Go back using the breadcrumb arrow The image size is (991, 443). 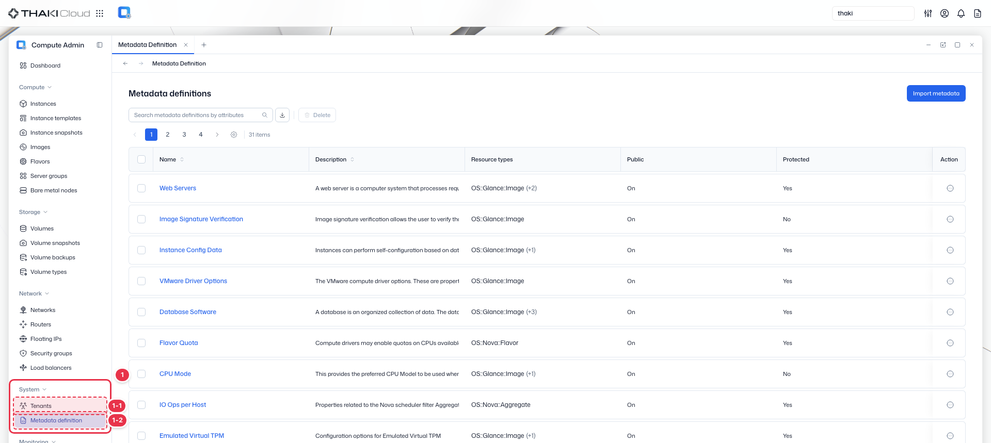(125, 63)
